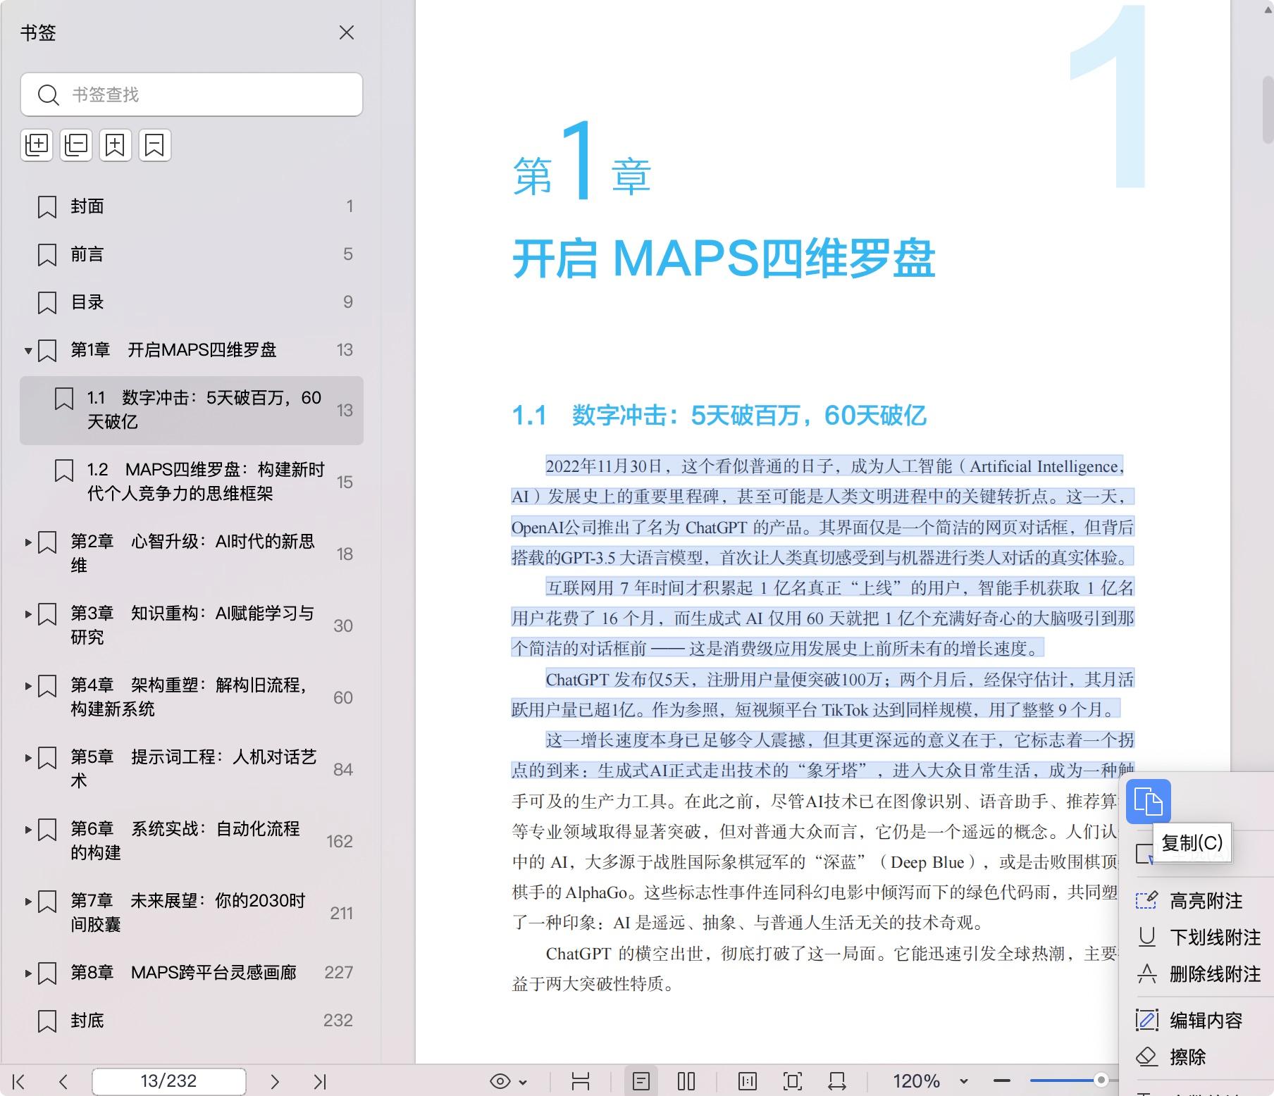Screen dimensions: 1274x1096
Task: Go to the previous page
Action: [x=63, y=1081]
